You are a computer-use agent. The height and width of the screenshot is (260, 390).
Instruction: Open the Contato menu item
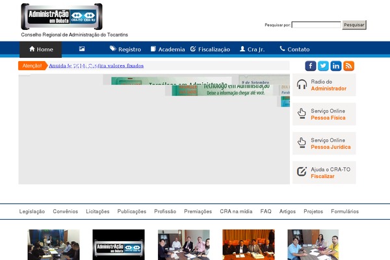pos(294,49)
